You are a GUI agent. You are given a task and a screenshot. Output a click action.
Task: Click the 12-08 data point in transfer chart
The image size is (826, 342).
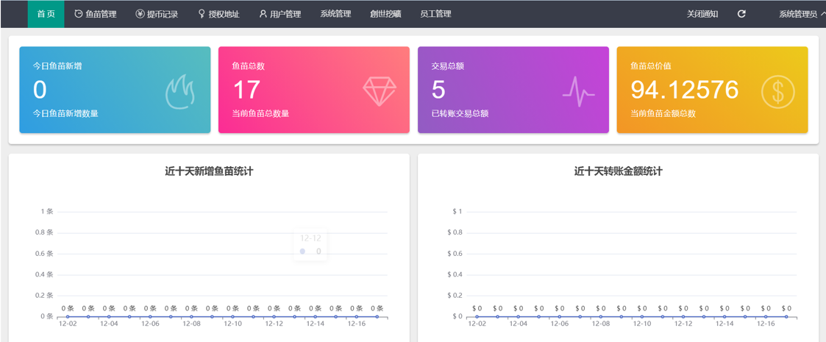point(601,317)
